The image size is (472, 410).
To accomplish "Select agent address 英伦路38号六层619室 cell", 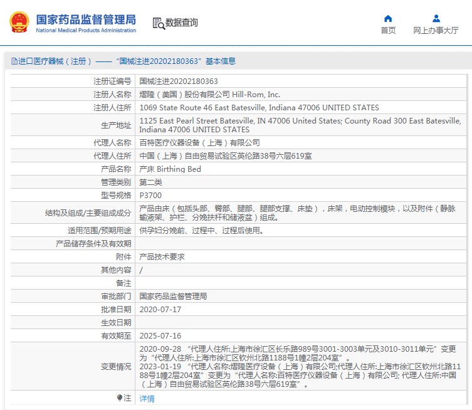I will pos(226,156).
